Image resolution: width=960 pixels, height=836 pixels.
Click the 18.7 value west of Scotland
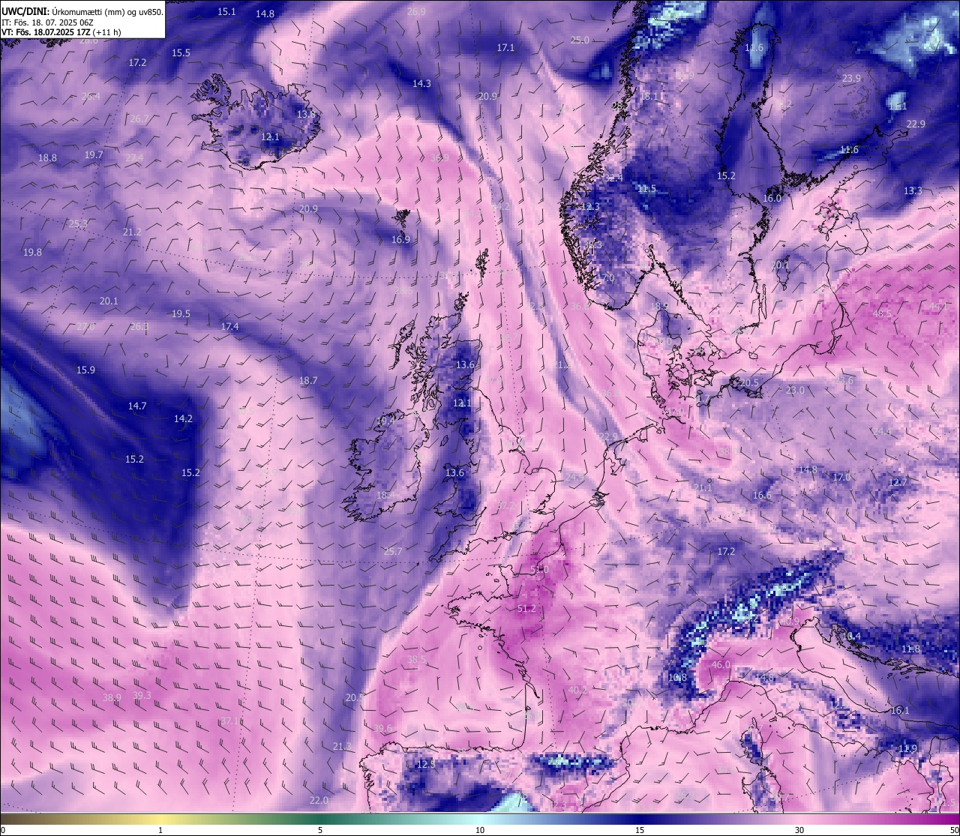pyautogui.click(x=308, y=380)
